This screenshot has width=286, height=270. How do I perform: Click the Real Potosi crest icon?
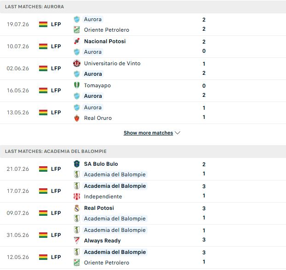[x=77, y=208]
